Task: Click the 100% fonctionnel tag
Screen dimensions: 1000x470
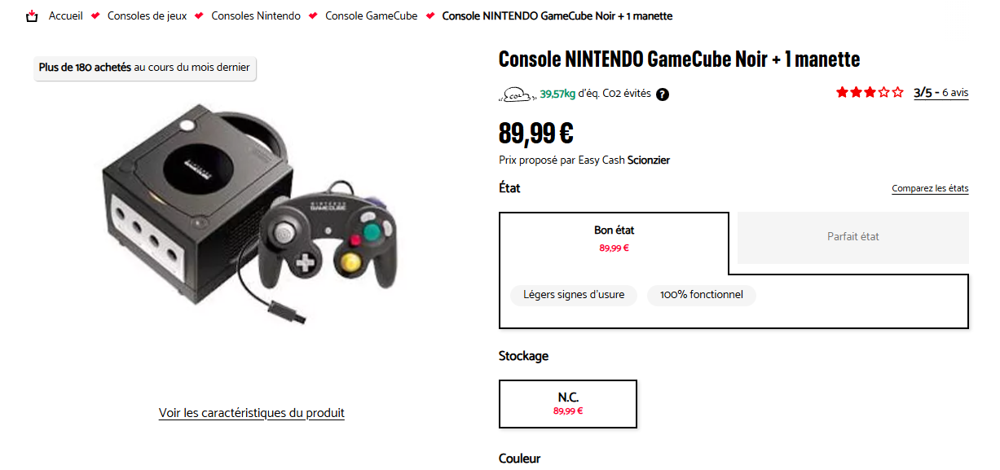Action: coord(701,295)
